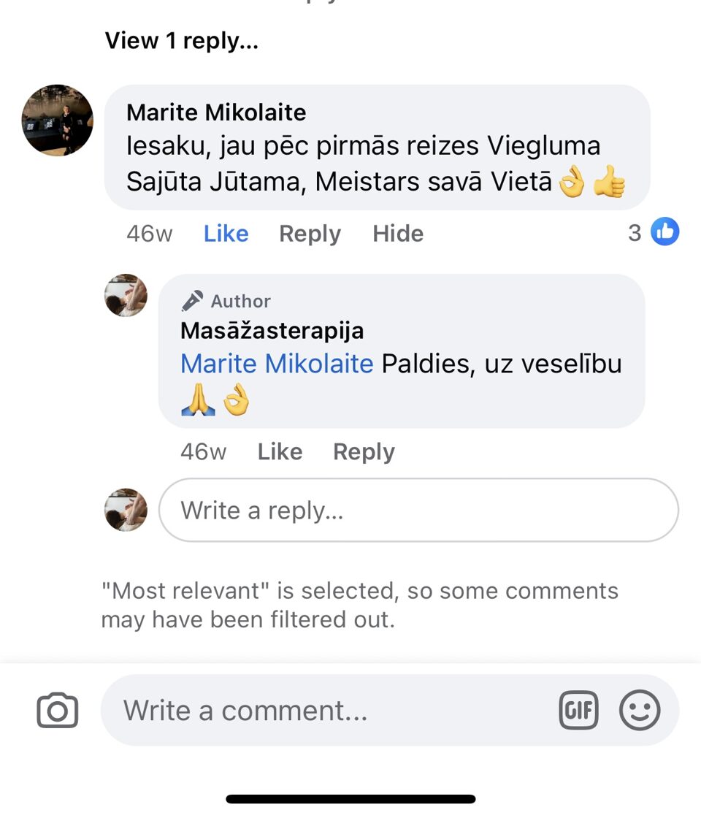Tap the Author microphone badge icon
The height and width of the screenshot is (818, 701).
(x=192, y=301)
